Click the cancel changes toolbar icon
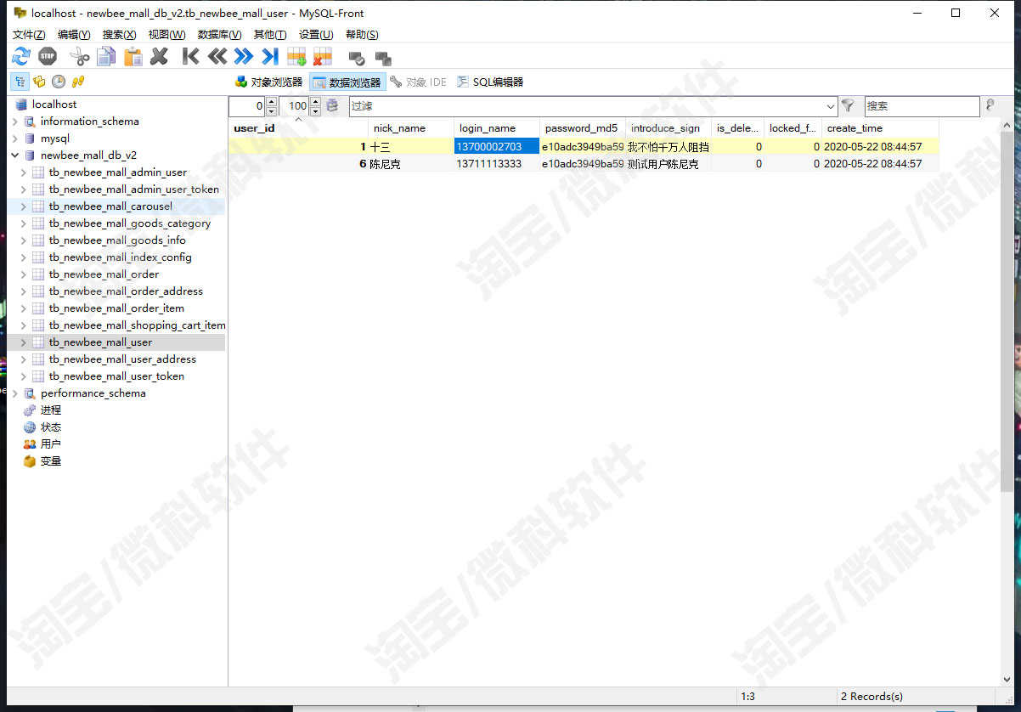 (383, 58)
